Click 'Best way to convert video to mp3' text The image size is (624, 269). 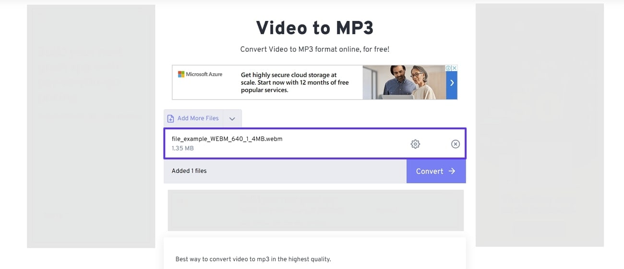tap(253, 259)
